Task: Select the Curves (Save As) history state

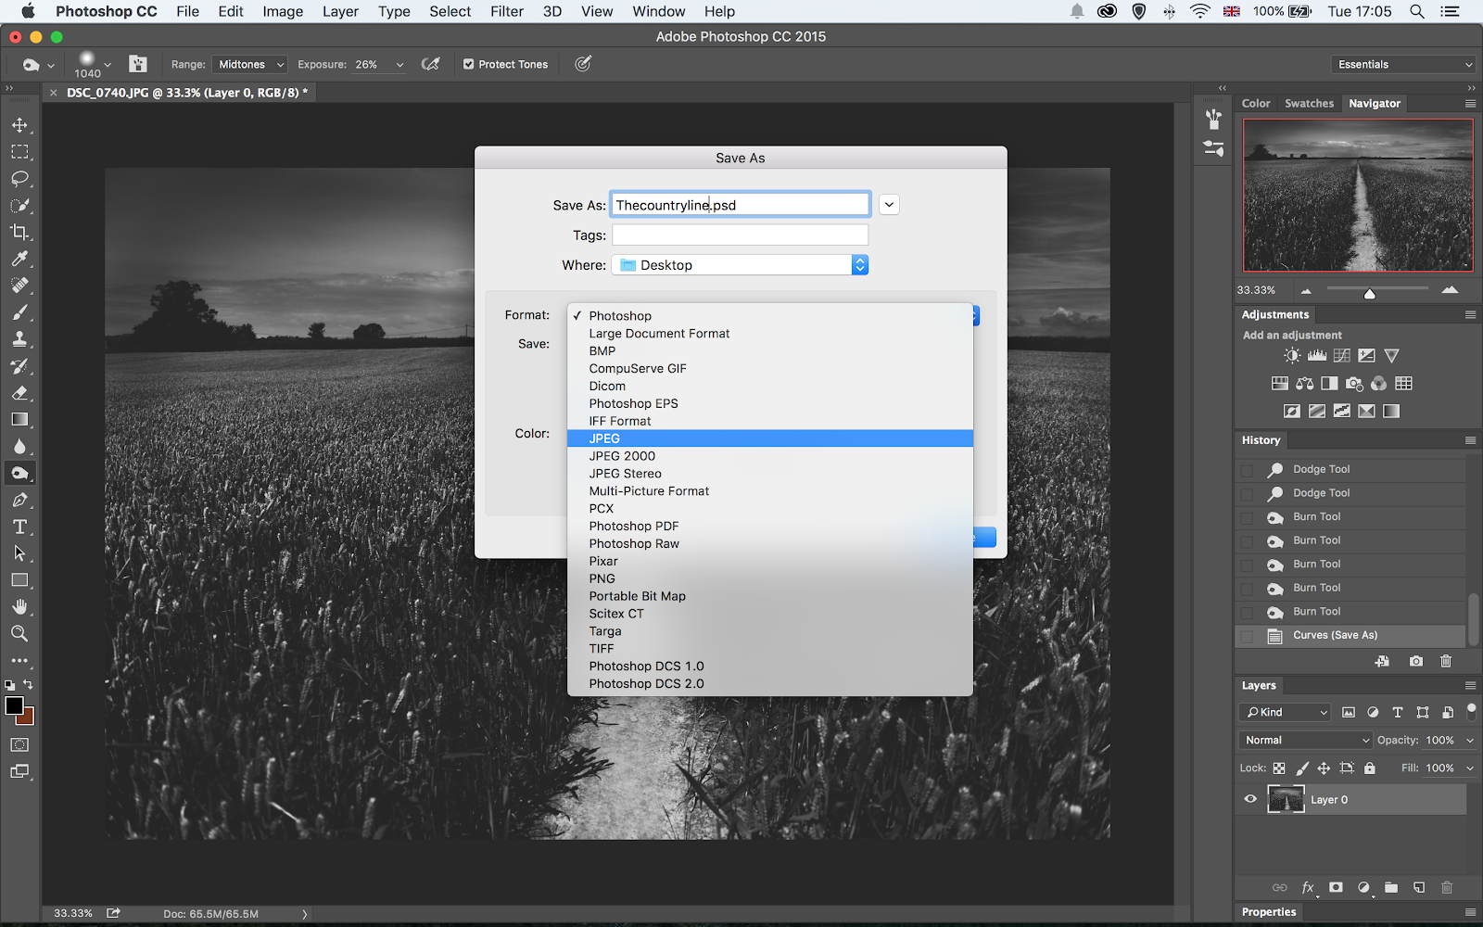Action: 1350,636
